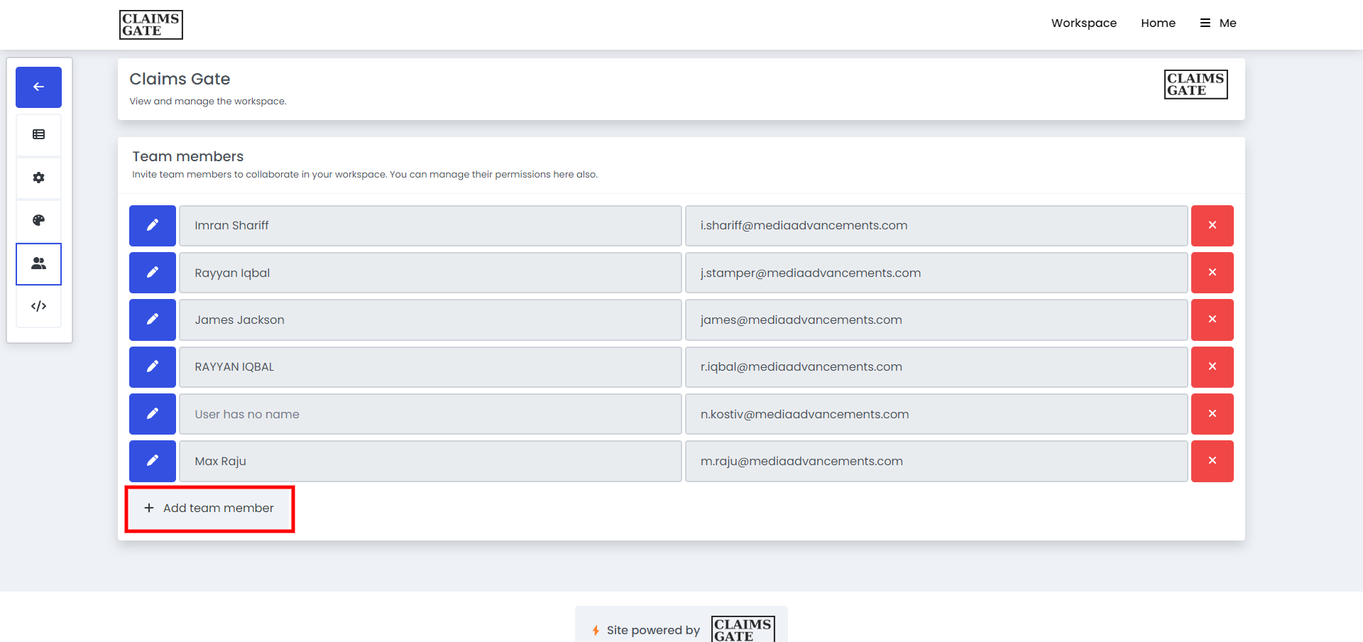1363x642 pixels.
Task: Remove RAYYAN IQBAL with red X
Action: [1212, 366]
